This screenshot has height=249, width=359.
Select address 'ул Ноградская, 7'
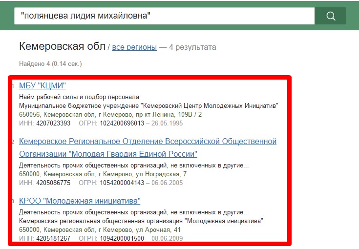click(x=161, y=174)
